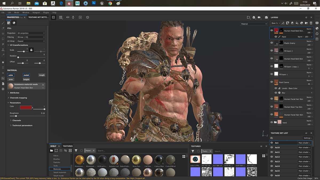The width and height of the screenshot is (320, 180).
Task: Hide the Fill layer 2 layer
Action: tap(272, 51)
